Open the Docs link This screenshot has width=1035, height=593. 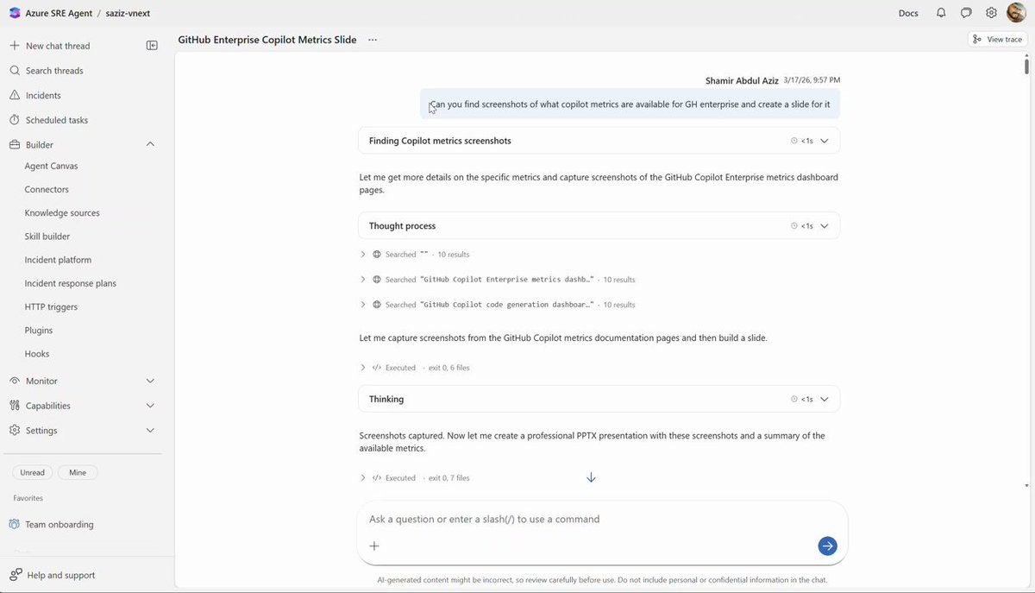tap(908, 13)
